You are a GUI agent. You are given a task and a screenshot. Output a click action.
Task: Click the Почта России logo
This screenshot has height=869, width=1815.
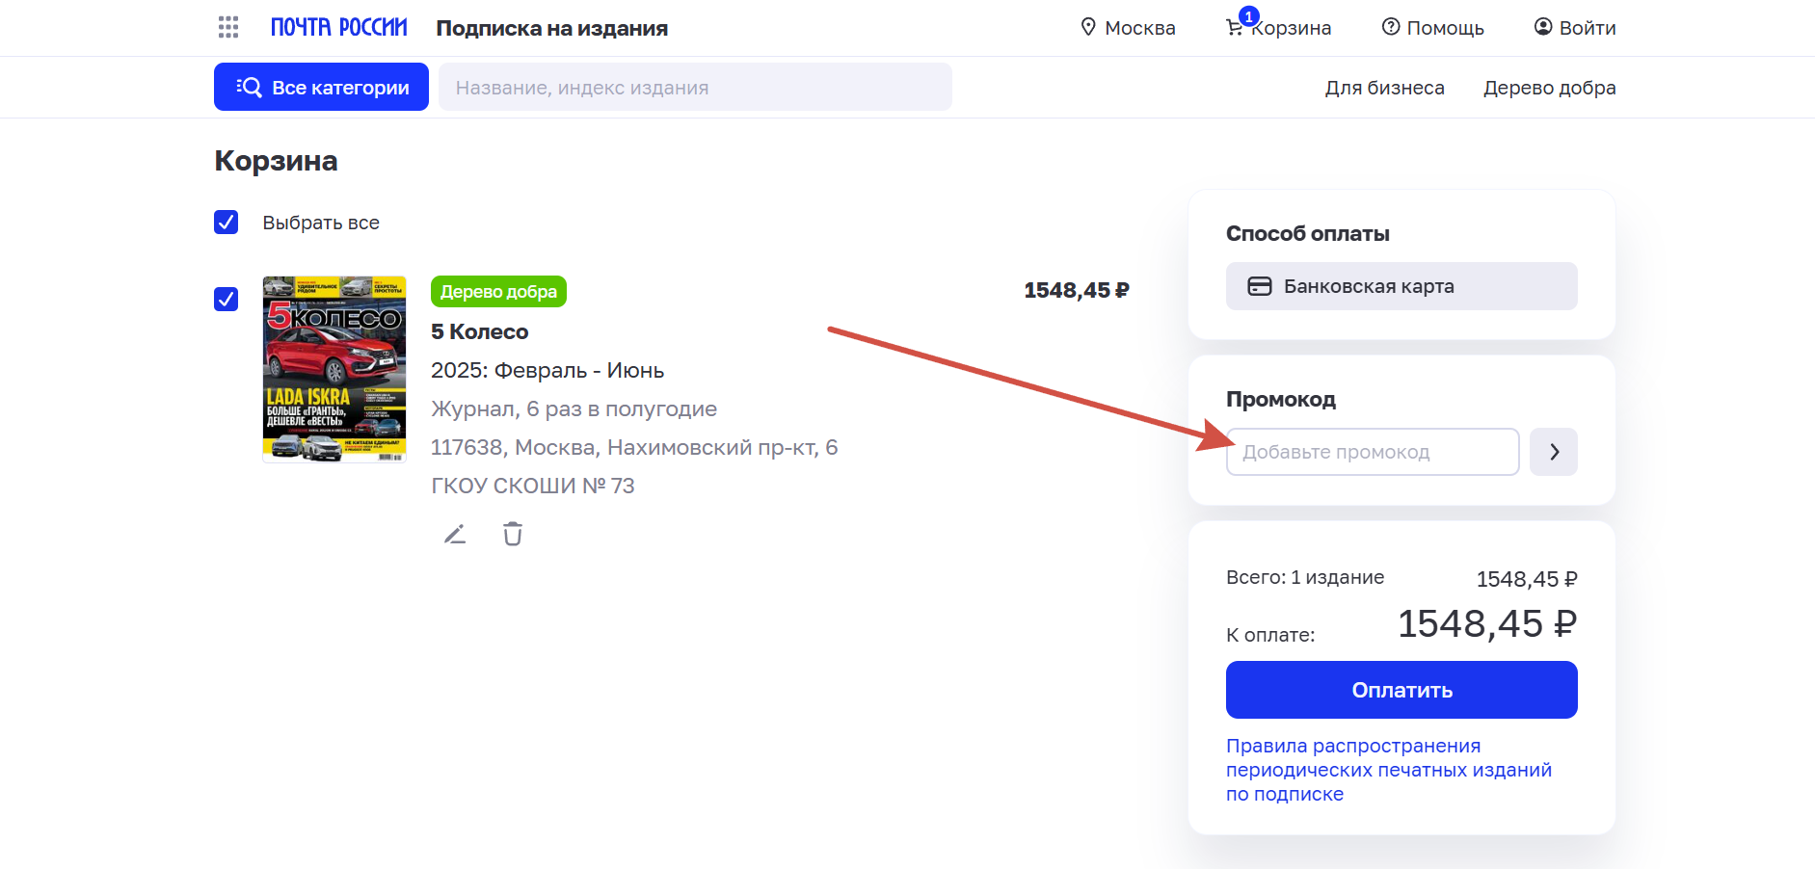(338, 27)
